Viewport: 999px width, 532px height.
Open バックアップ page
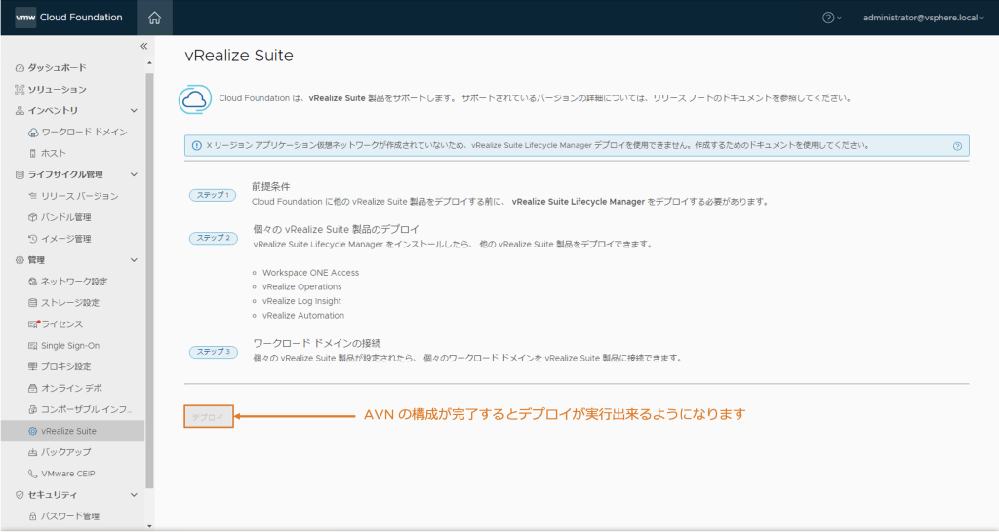tap(66, 452)
